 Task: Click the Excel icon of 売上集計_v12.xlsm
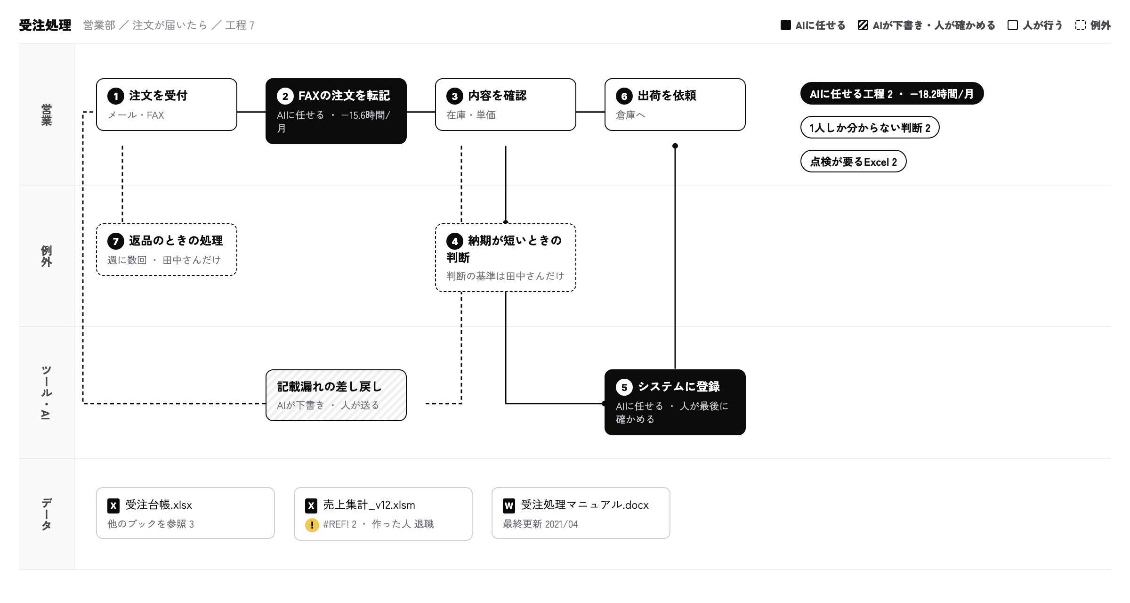[x=311, y=505]
